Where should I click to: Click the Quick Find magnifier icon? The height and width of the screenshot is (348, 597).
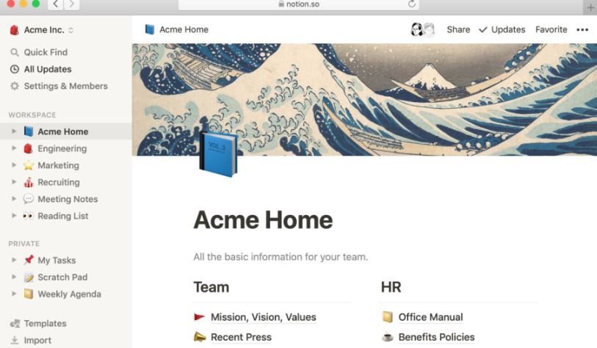click(x=15, y=52)
